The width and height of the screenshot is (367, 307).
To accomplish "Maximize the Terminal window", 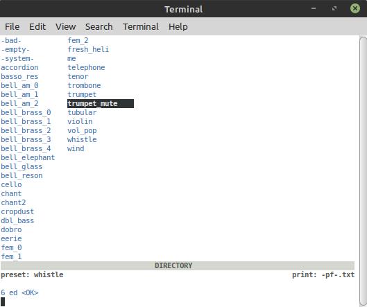I will [x=334, y=8].
